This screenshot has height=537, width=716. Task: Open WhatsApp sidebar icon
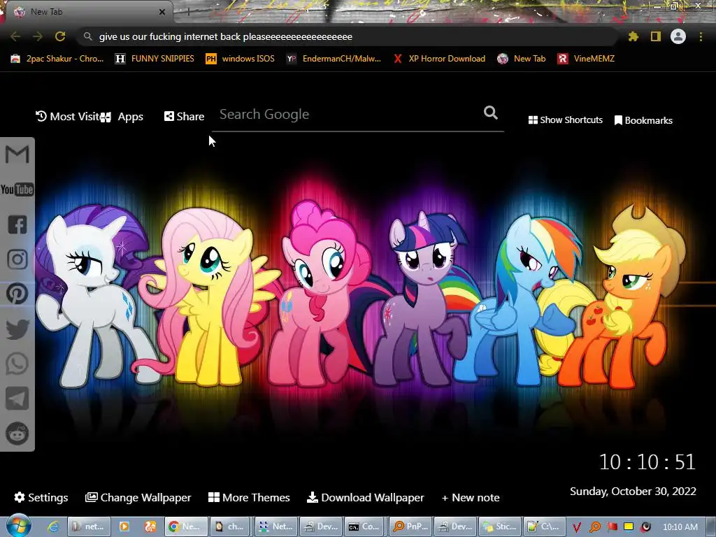[17, 364]
